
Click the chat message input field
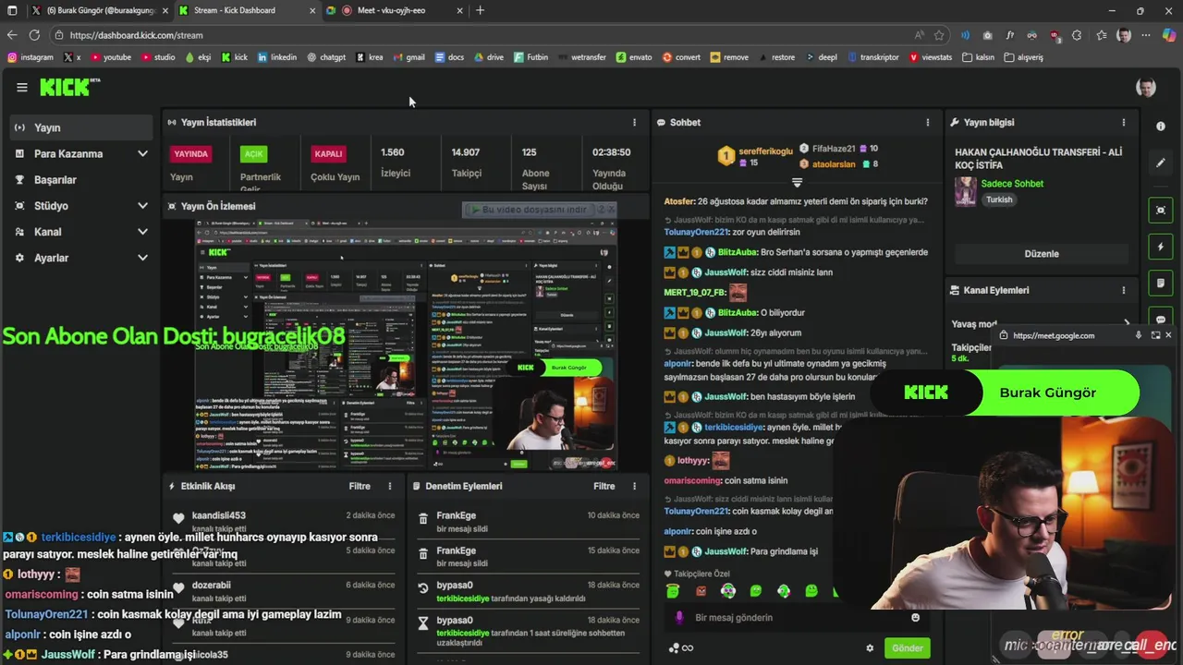(799, 617)
